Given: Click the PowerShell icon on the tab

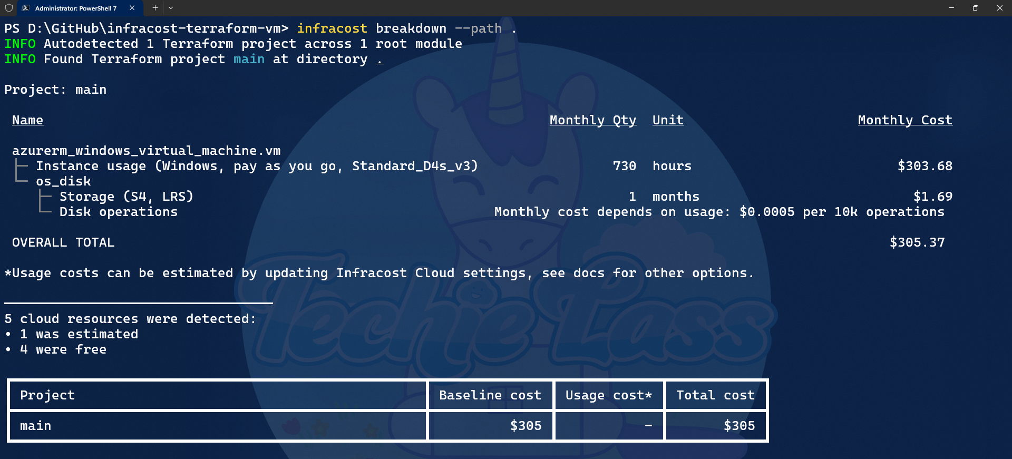Looking at the screenshot, I should click(26, 8).
